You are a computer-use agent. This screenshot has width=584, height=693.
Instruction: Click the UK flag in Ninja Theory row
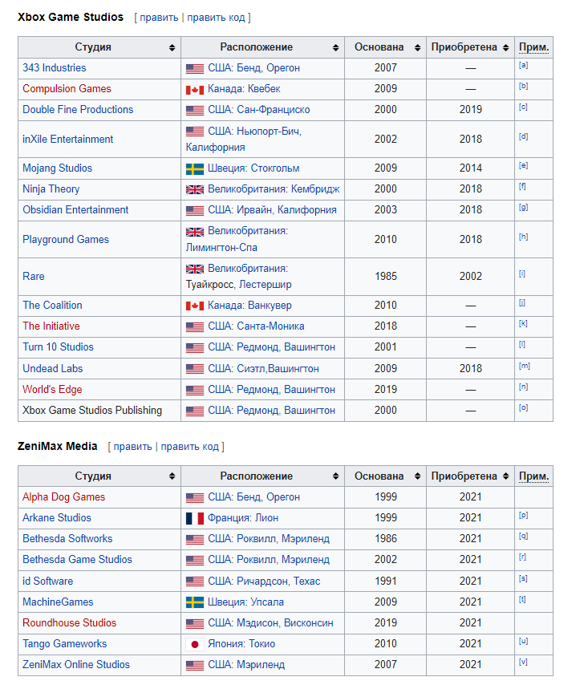[194, 189]
